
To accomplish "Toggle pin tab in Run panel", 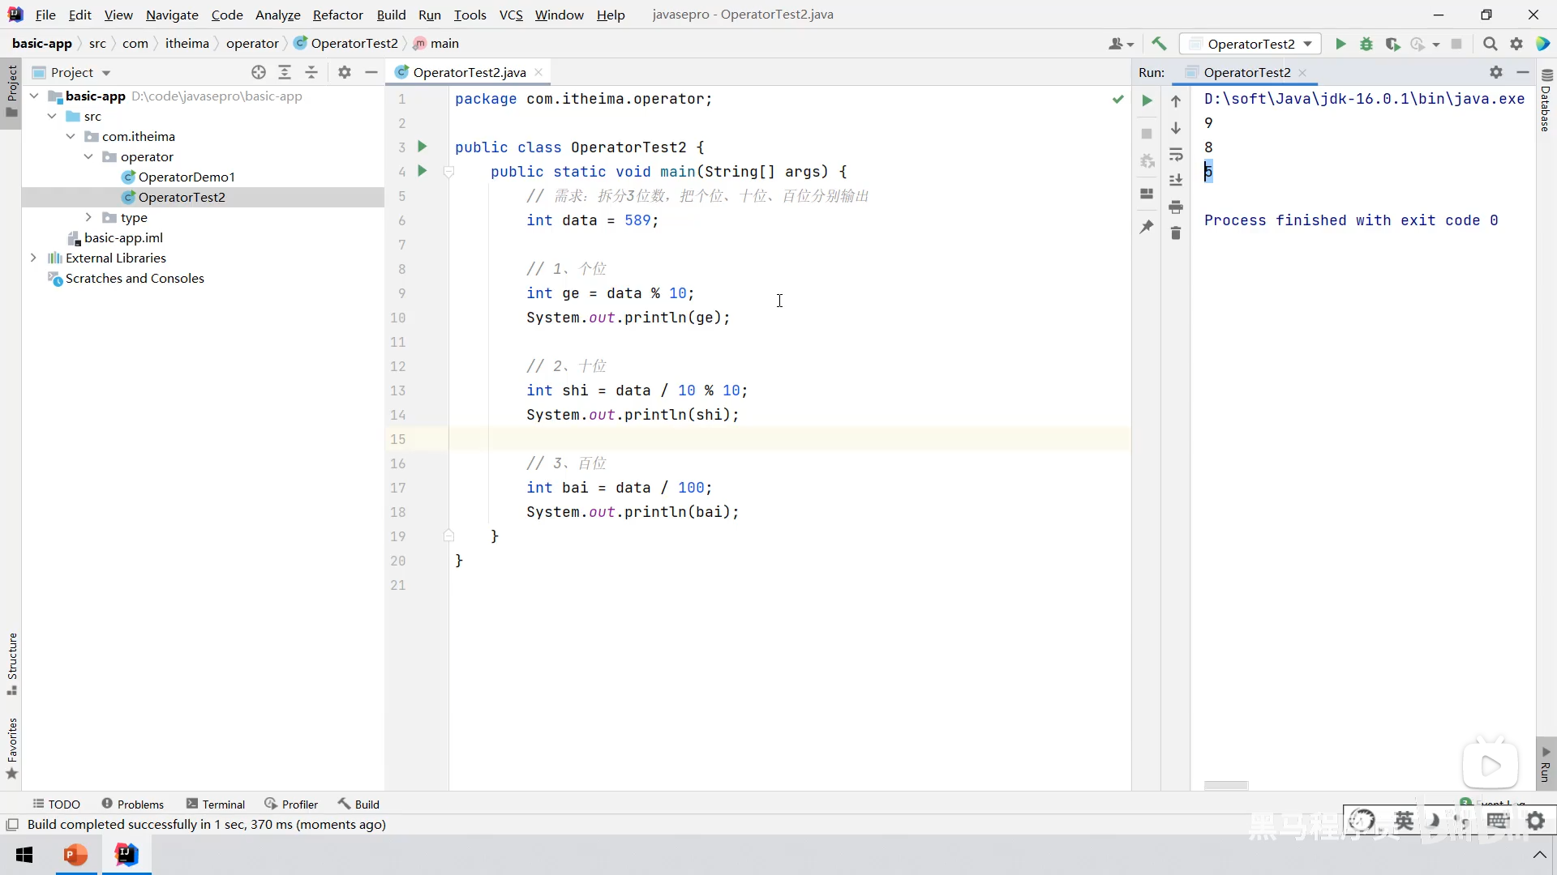I will (x=1147, y=227).
